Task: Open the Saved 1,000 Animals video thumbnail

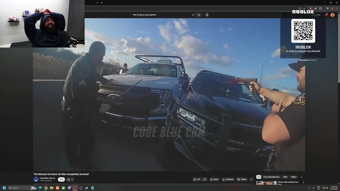Action: (266, 183)
